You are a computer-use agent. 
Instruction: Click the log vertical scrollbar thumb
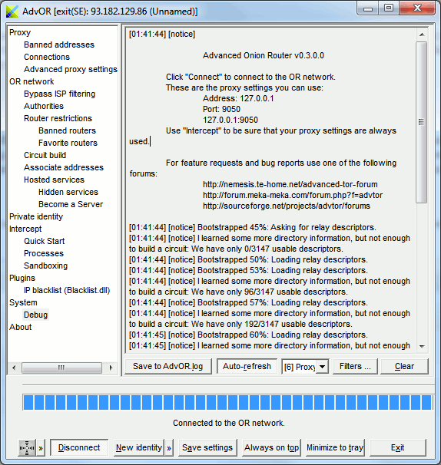tap(421, 122)
